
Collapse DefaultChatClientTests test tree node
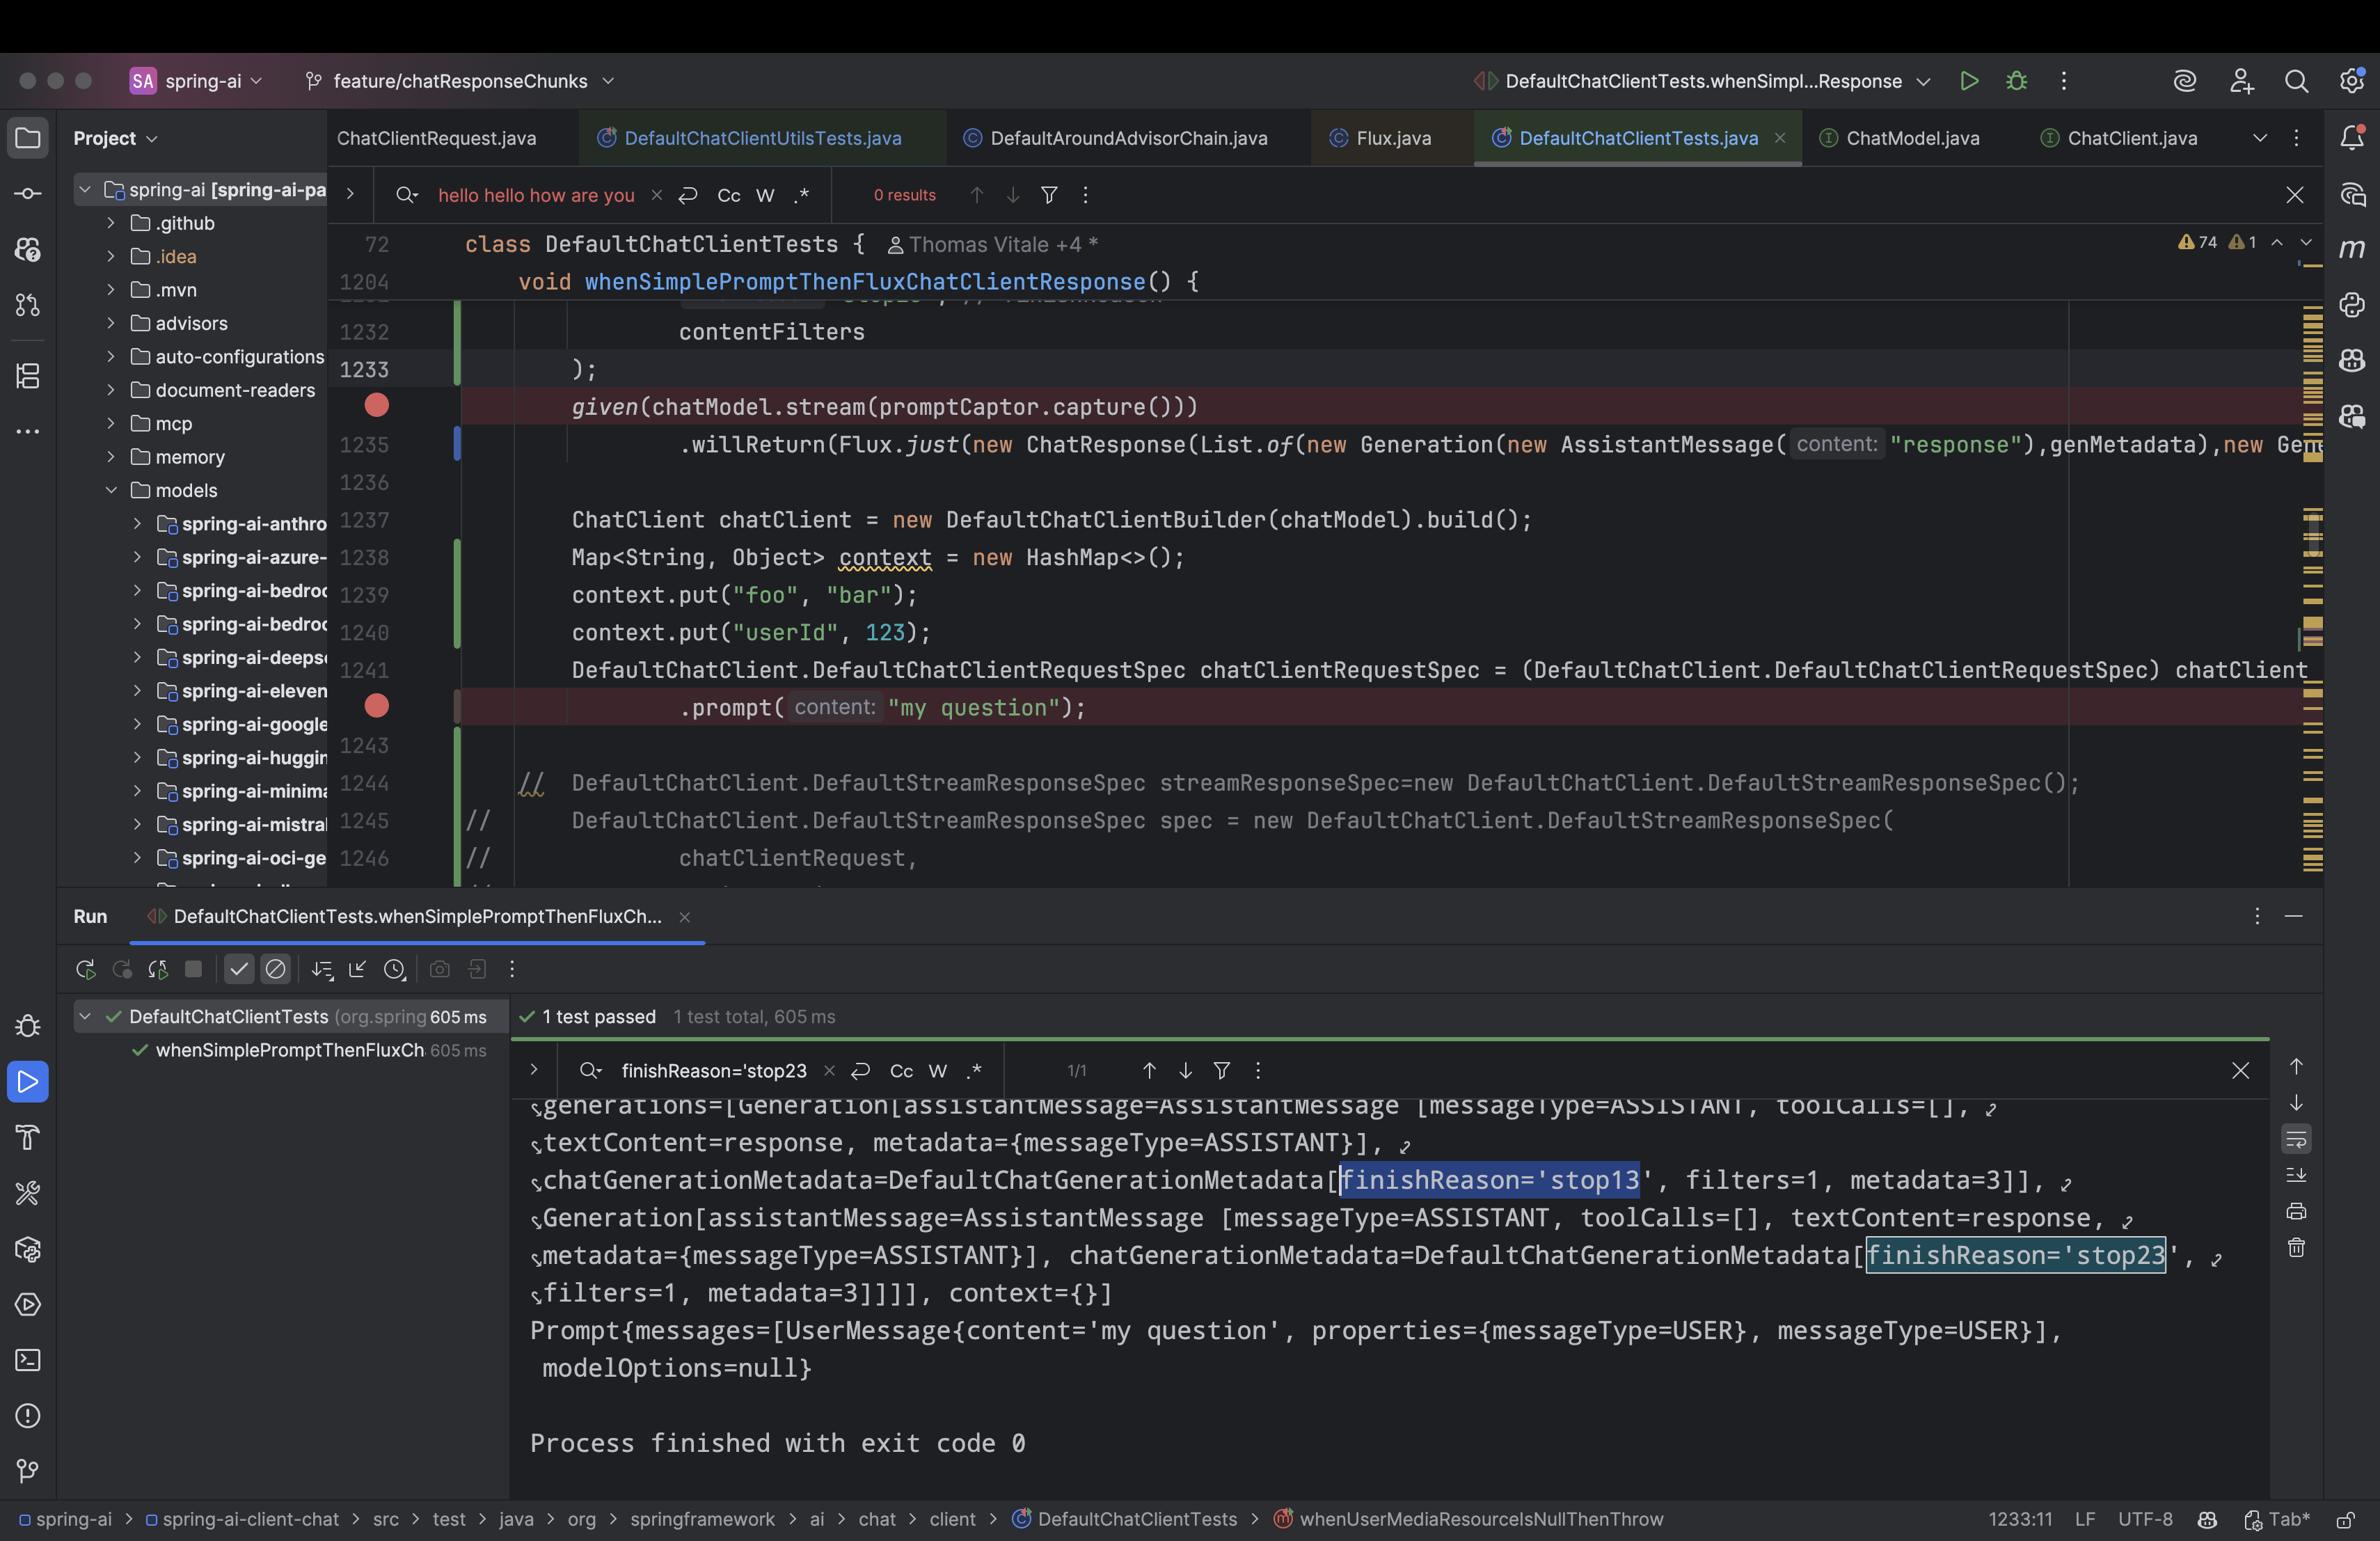pos(85,1017)
